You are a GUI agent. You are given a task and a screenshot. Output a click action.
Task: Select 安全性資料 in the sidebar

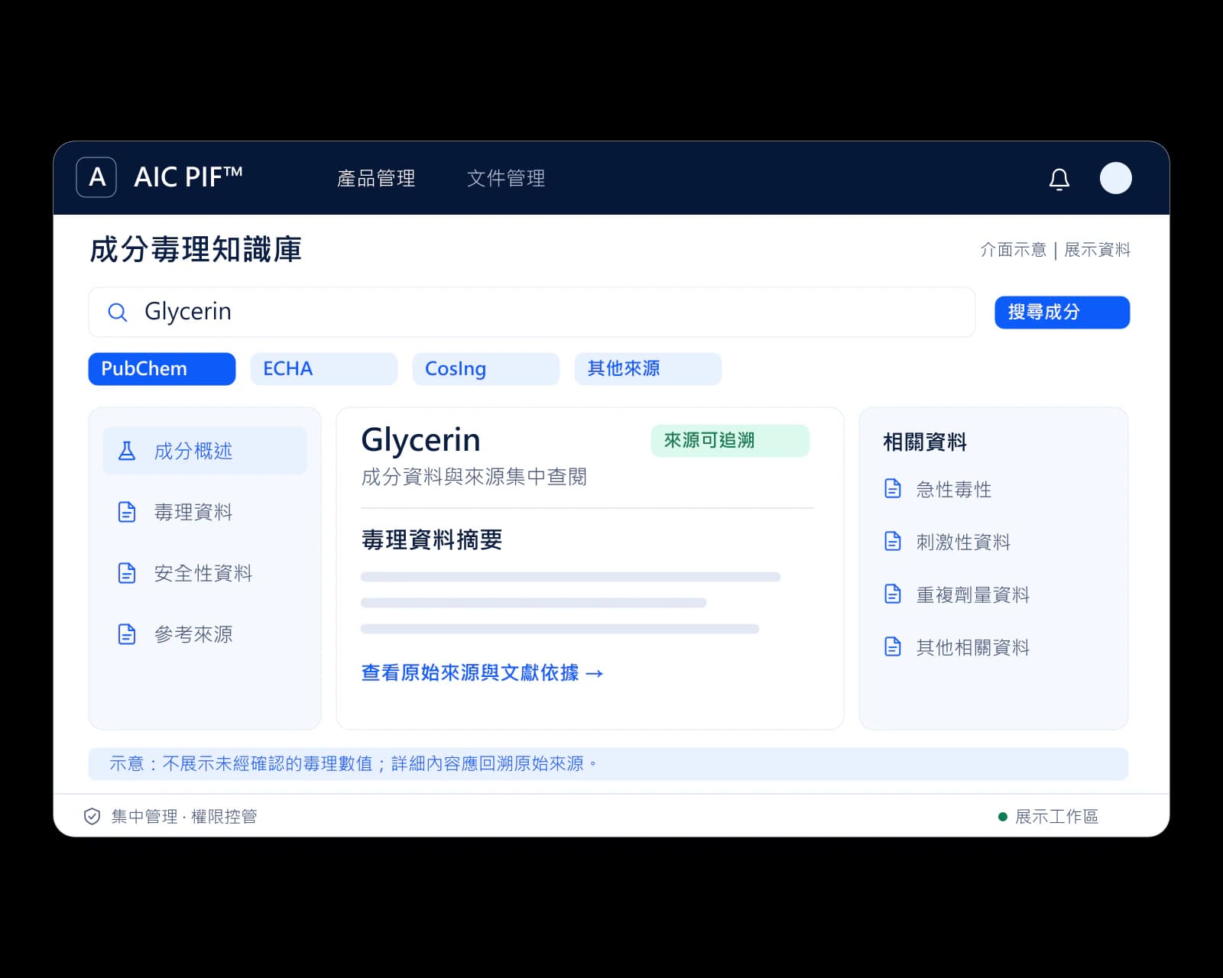click(205, 573)
